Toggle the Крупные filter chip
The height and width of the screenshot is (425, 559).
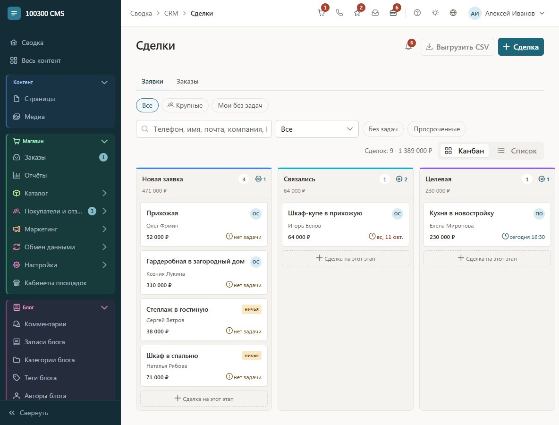click(185, 105)
